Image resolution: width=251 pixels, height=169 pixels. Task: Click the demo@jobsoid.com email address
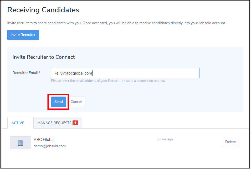(50, 146)
